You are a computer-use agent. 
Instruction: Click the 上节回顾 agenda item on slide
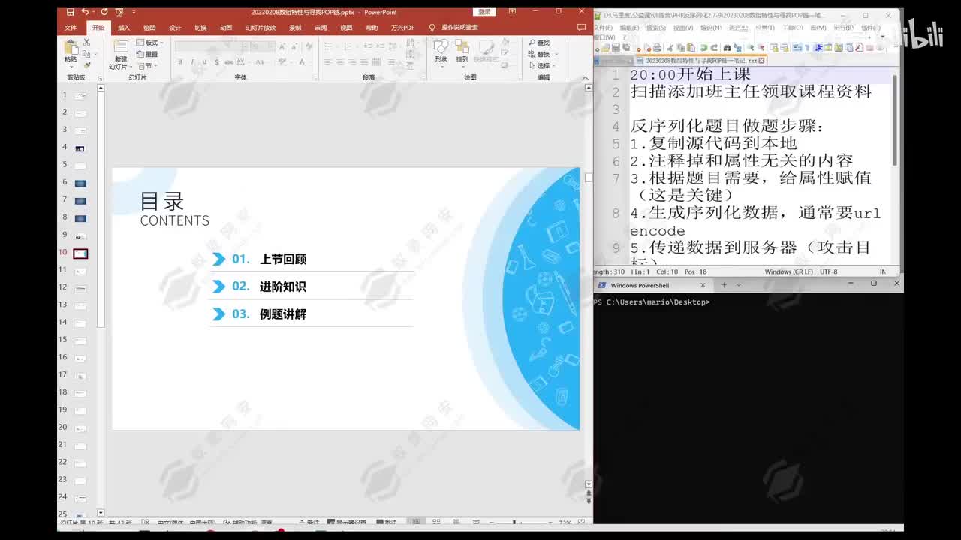[x=283, y=259]
